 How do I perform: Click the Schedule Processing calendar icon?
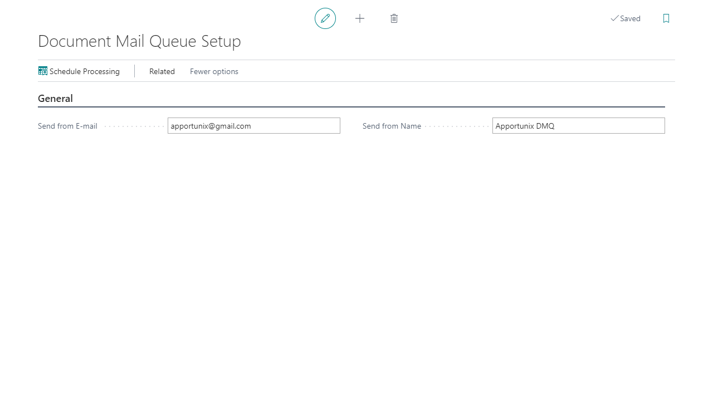pyautogui.click(x=43, y=71)
